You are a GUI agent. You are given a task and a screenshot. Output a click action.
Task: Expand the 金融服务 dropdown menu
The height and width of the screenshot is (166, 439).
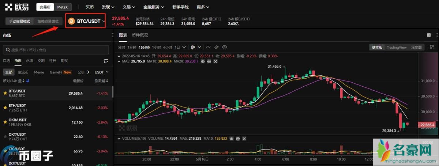(154, 7)
